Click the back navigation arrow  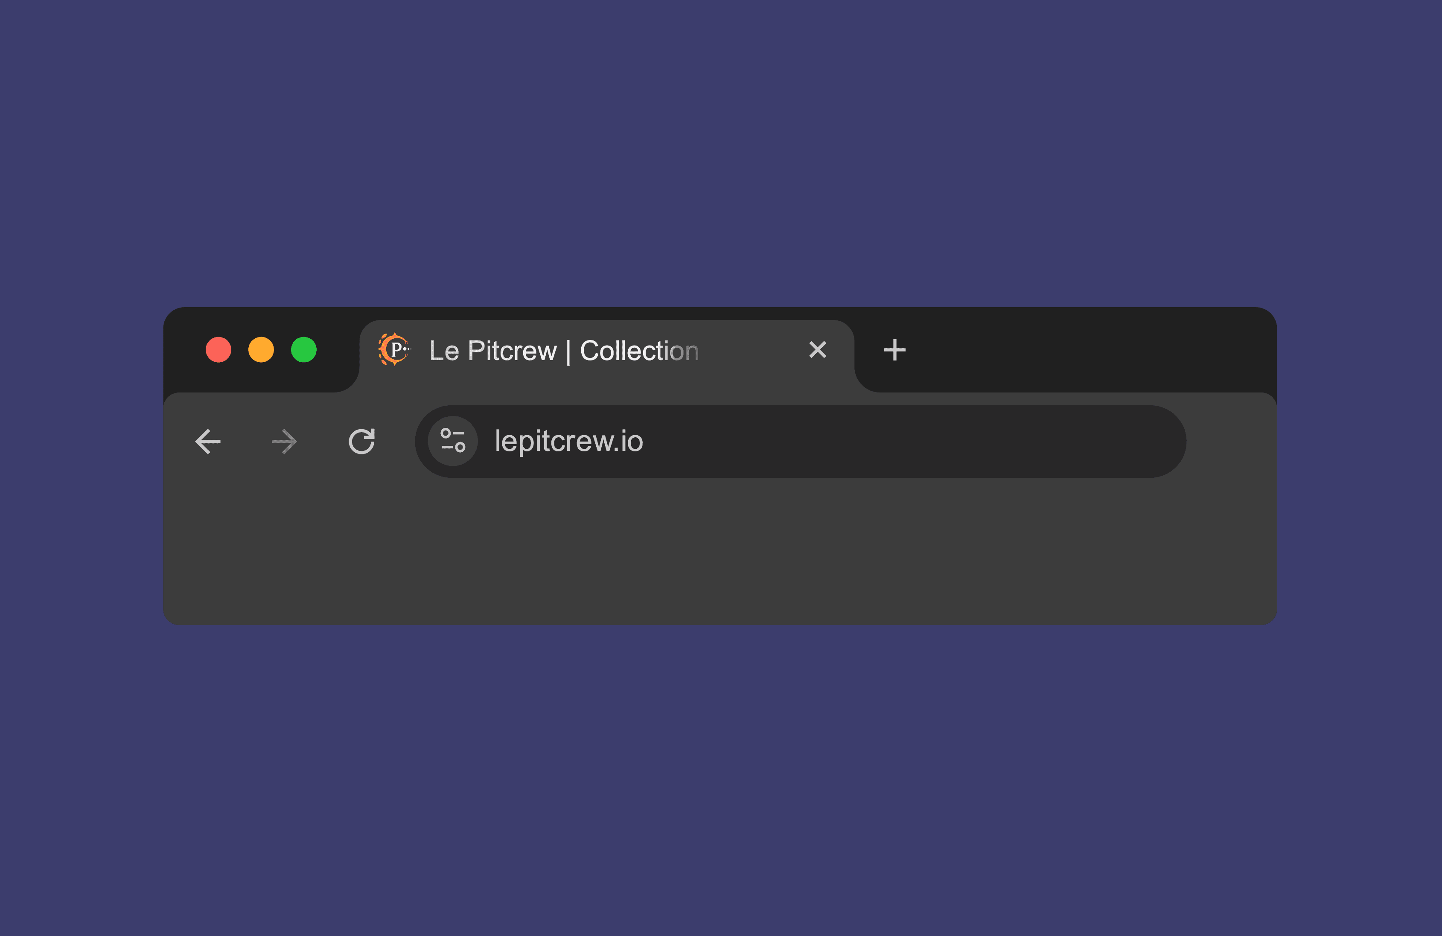[x=208, y=441]
